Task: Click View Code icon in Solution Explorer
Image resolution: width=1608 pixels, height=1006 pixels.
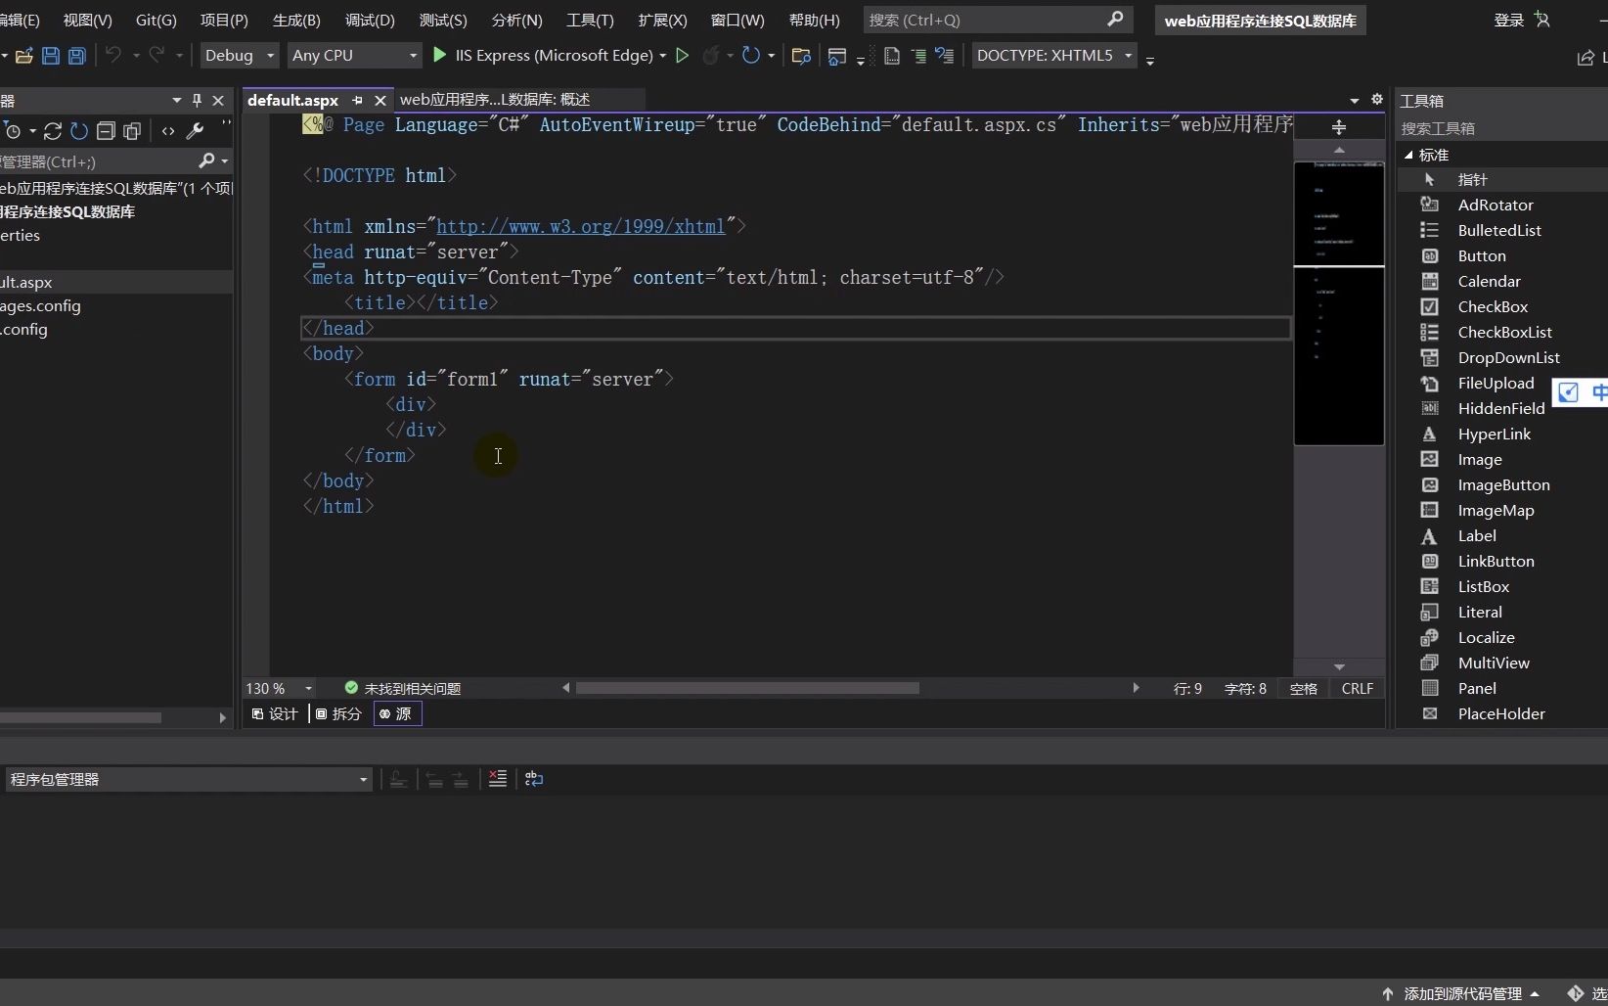Action: click(168, 131)
